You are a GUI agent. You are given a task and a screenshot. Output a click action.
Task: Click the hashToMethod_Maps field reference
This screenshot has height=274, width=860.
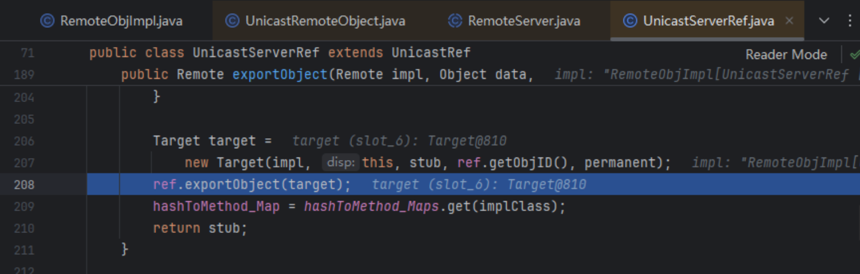pos(371,206)
